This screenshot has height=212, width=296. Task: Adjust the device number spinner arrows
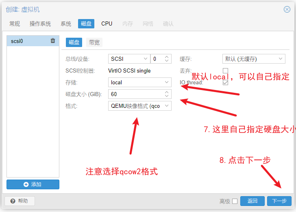tap(167, 59)
